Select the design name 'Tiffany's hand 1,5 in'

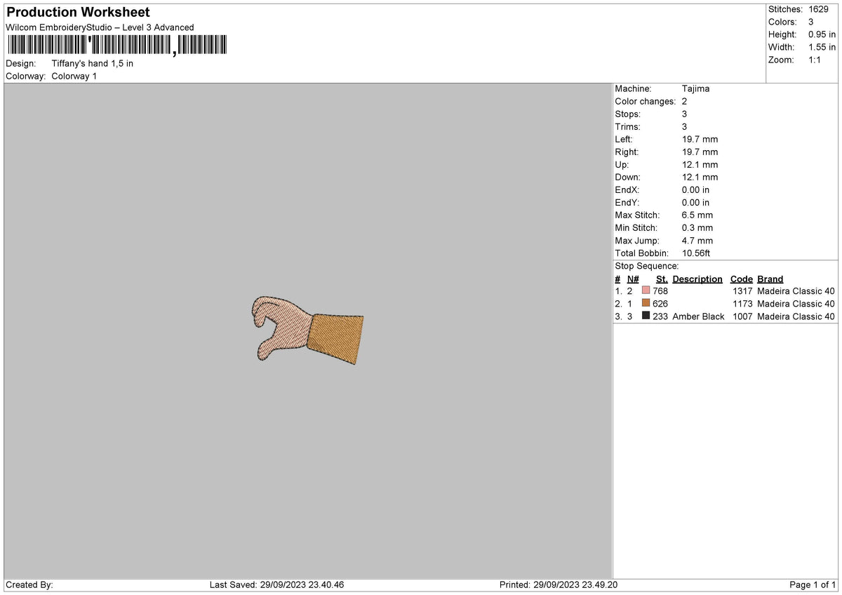pos(92,63)
